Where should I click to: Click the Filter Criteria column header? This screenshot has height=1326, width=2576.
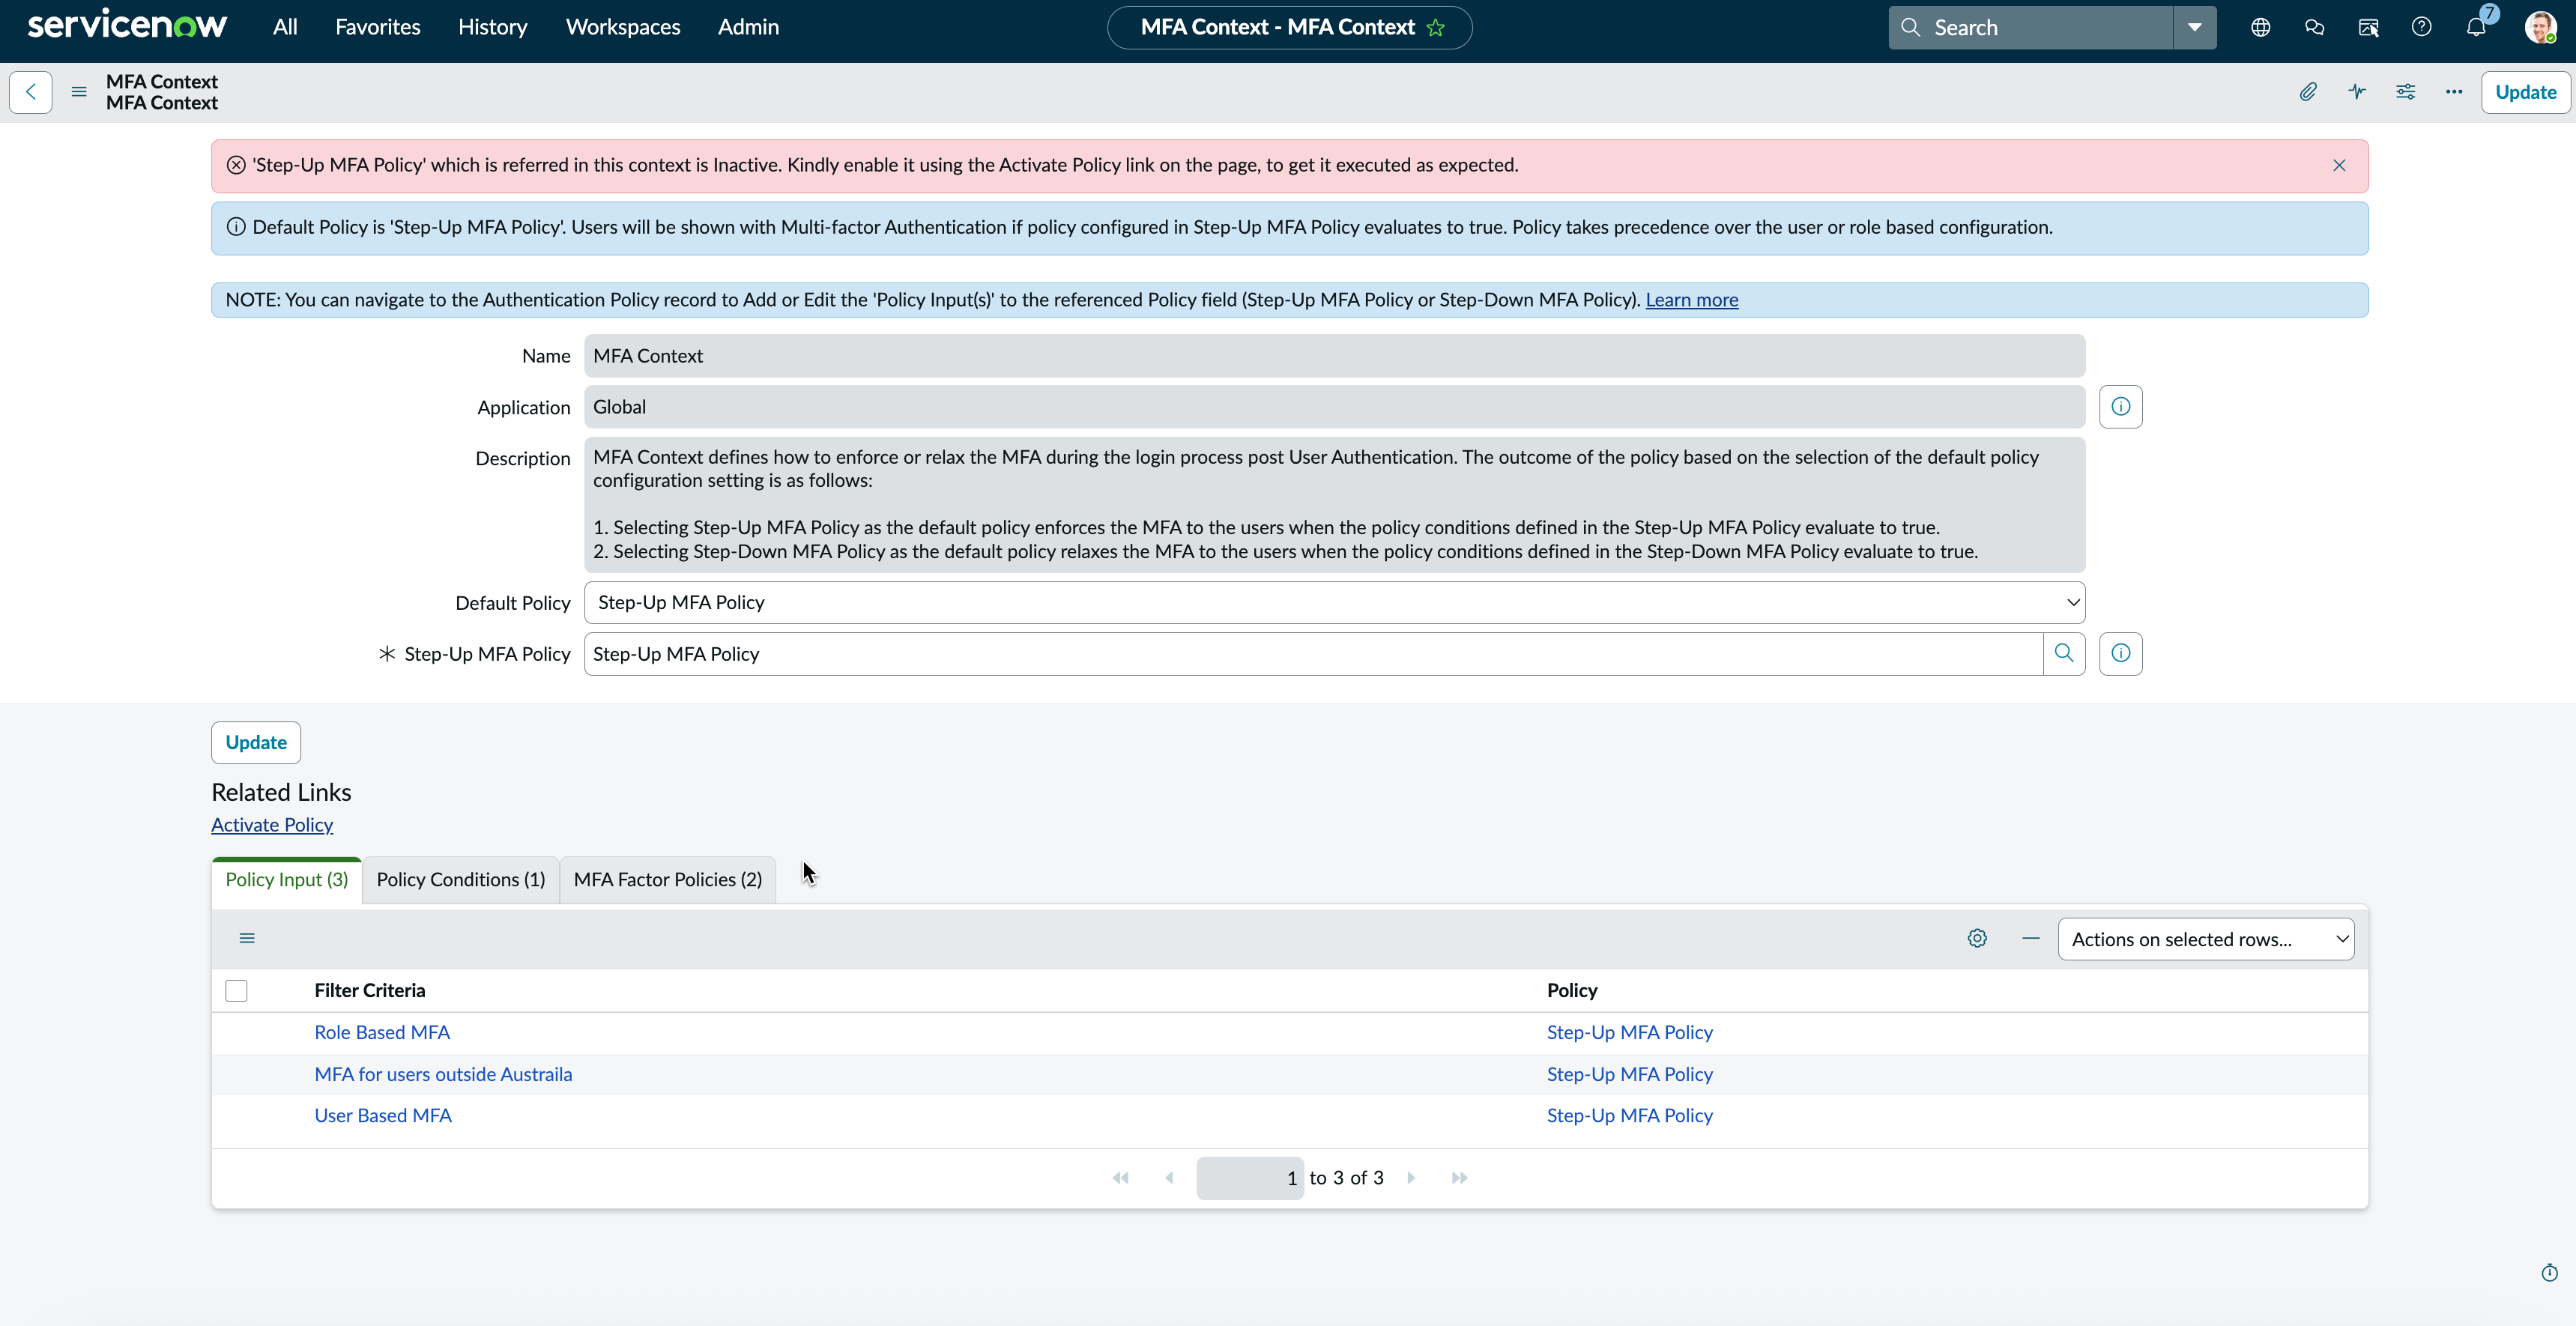370,991
